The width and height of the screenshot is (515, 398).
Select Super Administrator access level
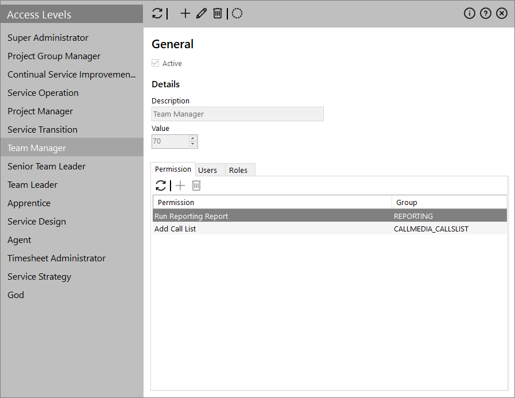[48, 38]
